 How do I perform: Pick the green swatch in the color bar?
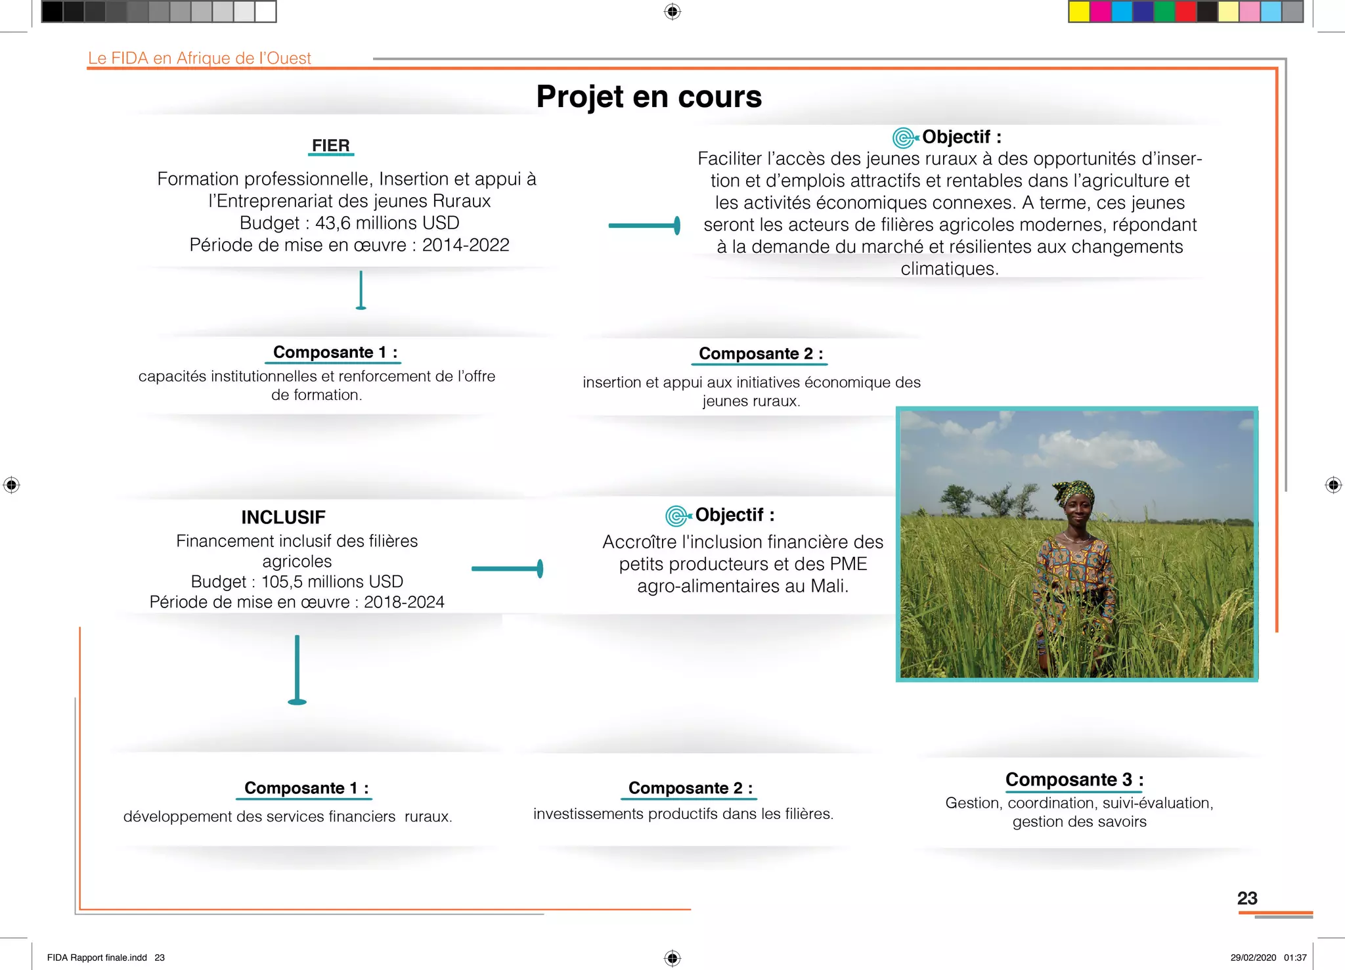(x=1164, y=12)
